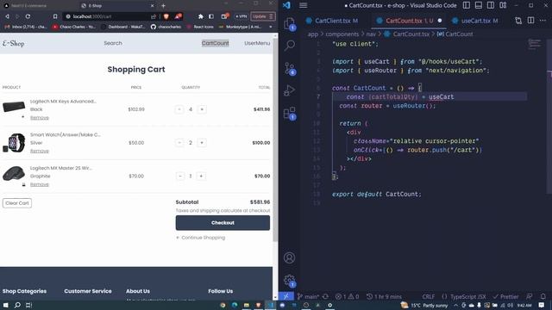552x310 pixels.
Task: Toggle the VS Code bottom panel
Action: [x=479, y=5]
